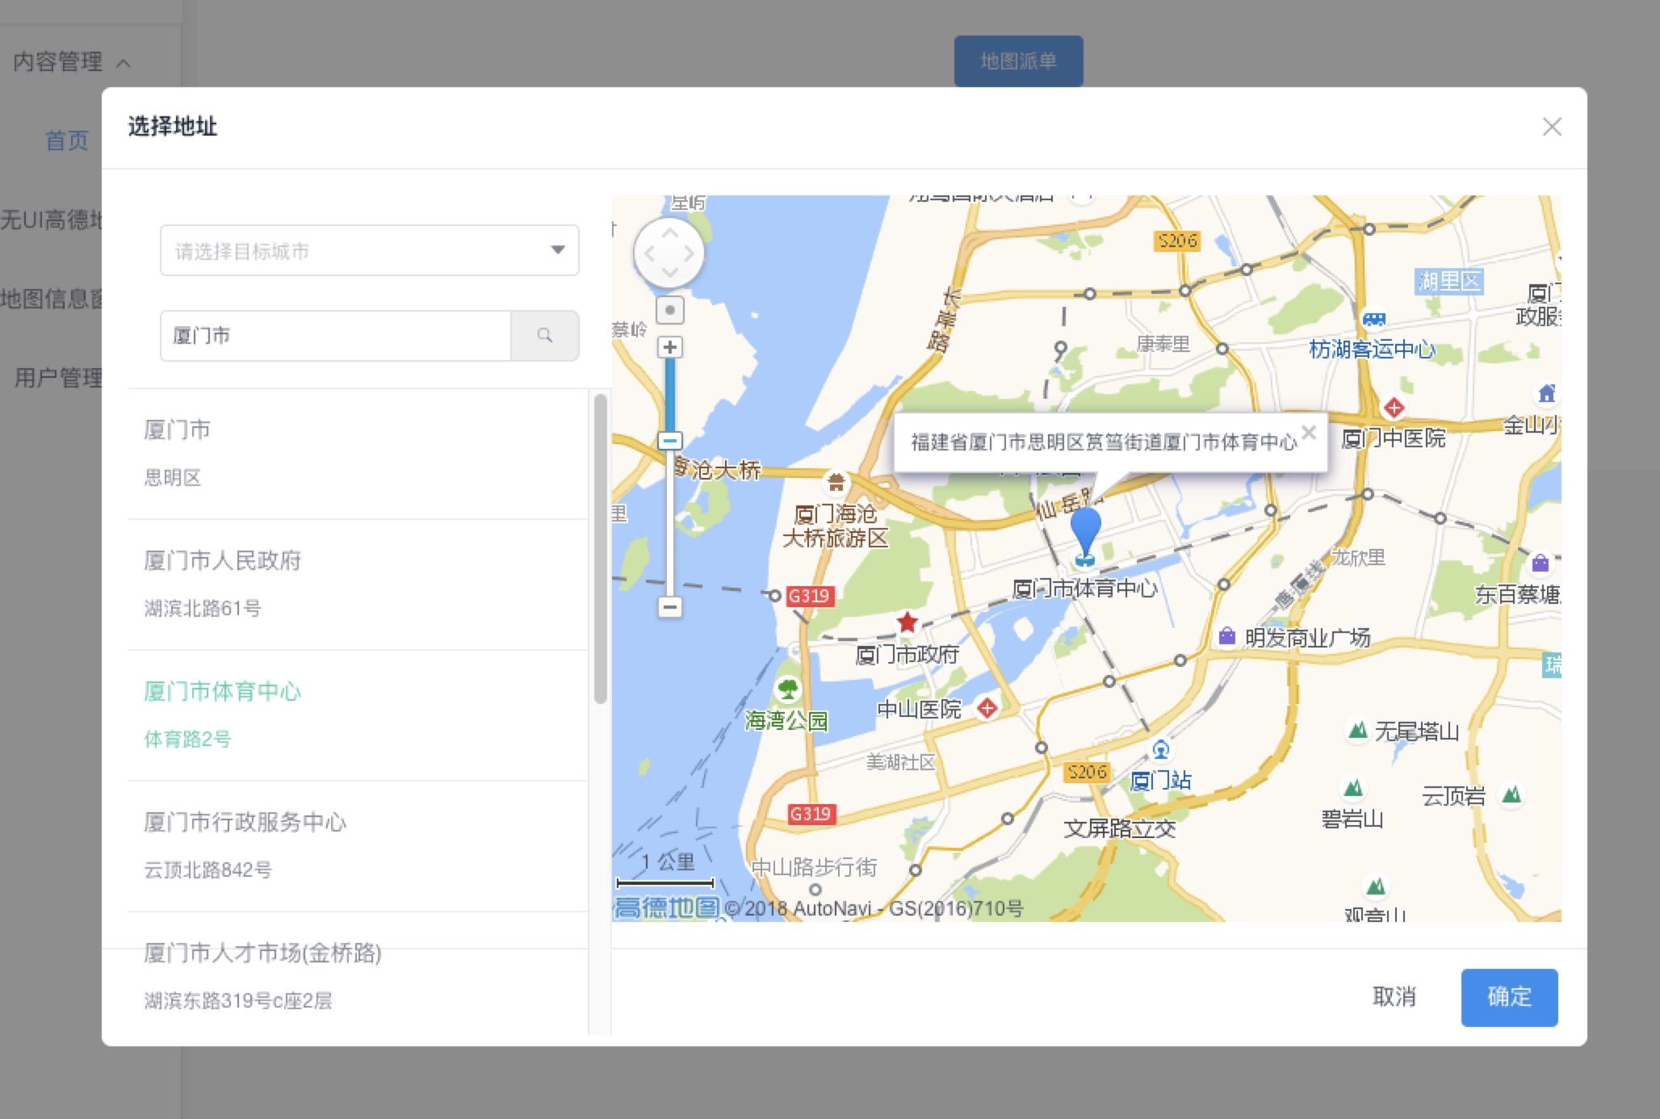Image resolution: width=1660 pixels, height=1119 pixels.
Task: Click the map zoom-in plus button
Action: point(669,347)
